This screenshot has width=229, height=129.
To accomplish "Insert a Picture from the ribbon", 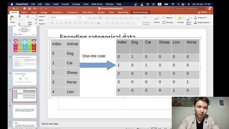I will pos(157,20).
